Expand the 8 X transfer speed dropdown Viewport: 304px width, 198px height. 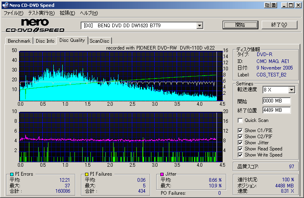pyautogui.click(x=291, y=90)
